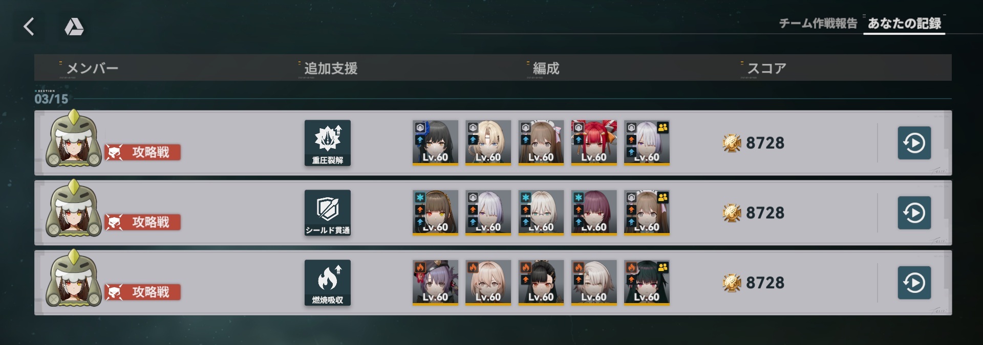Open the triangular home logo icon
The width and height of the screenshot is (983, 345).
click(x=74, y=27)
